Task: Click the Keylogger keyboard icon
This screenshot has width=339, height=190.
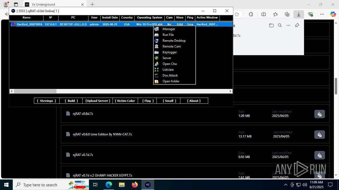Action: [x=157, y=52]
